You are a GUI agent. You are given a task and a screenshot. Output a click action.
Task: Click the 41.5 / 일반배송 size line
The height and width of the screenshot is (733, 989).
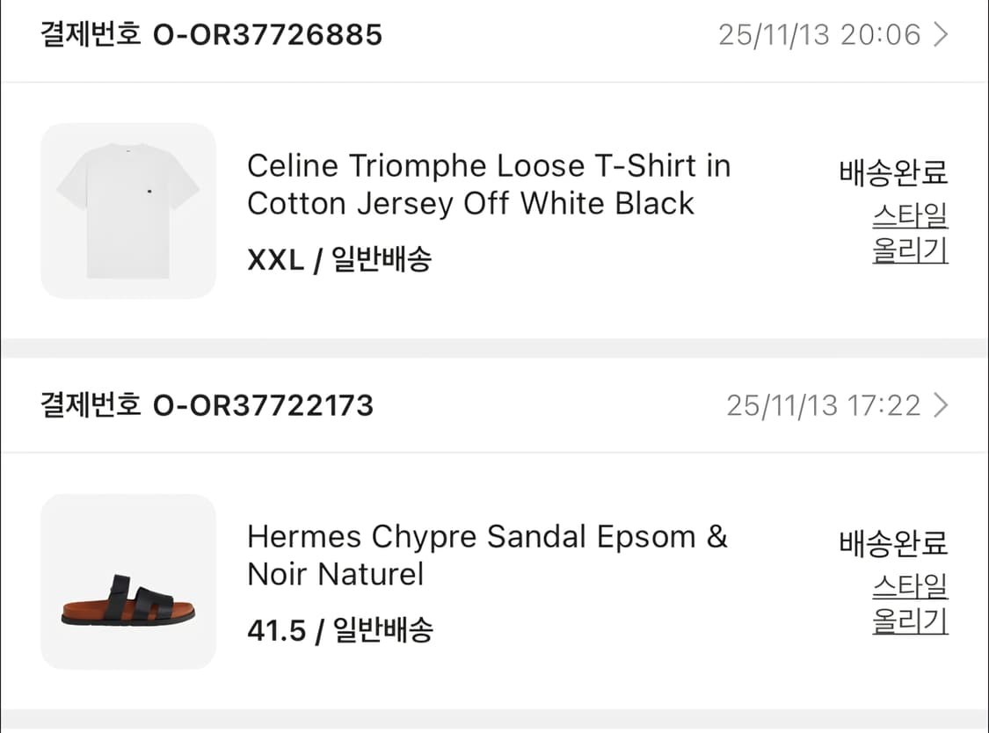click(x=340, y=631)
